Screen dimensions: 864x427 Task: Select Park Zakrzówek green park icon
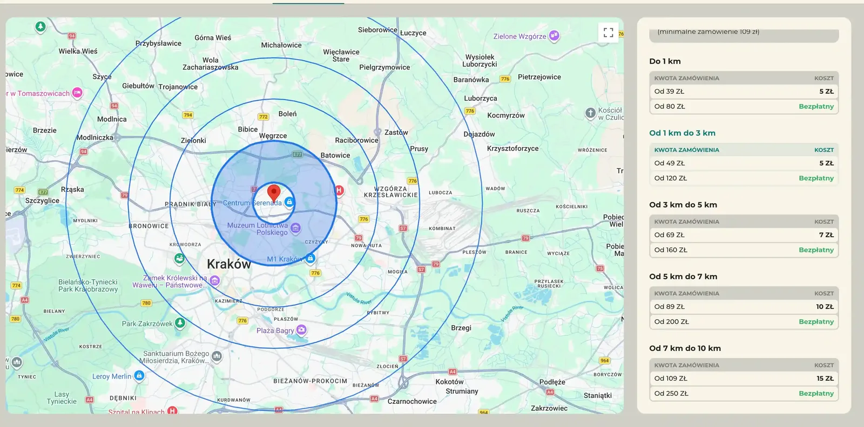point(180,323)
